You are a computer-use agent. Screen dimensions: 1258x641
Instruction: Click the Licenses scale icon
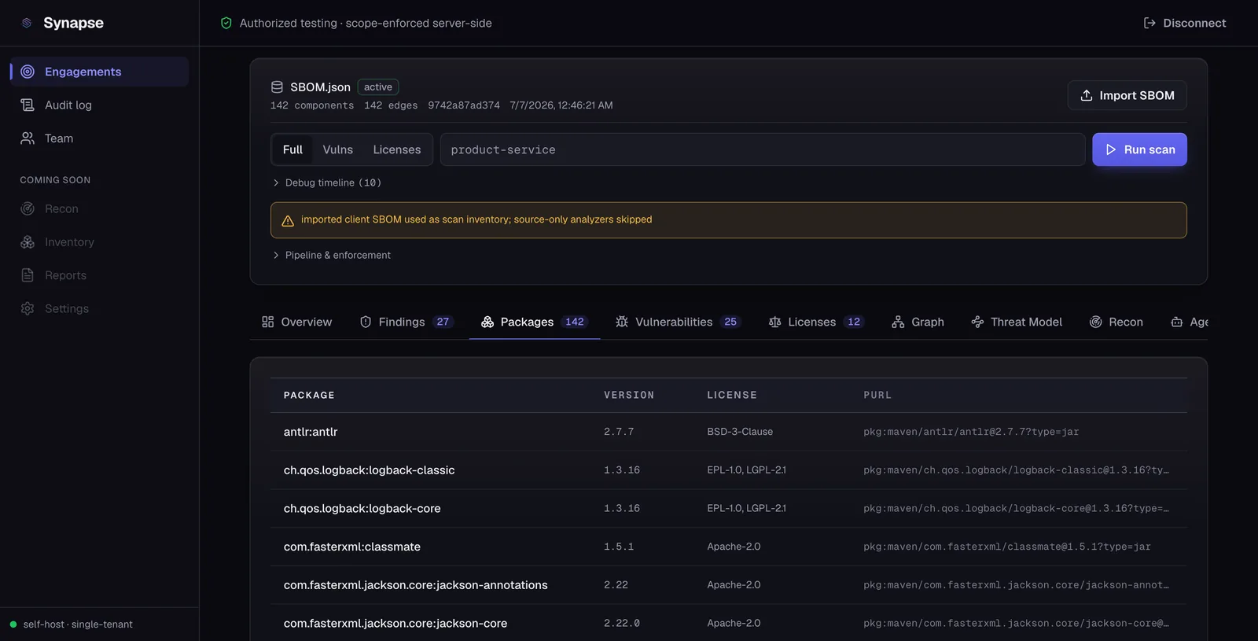point(774,322)
